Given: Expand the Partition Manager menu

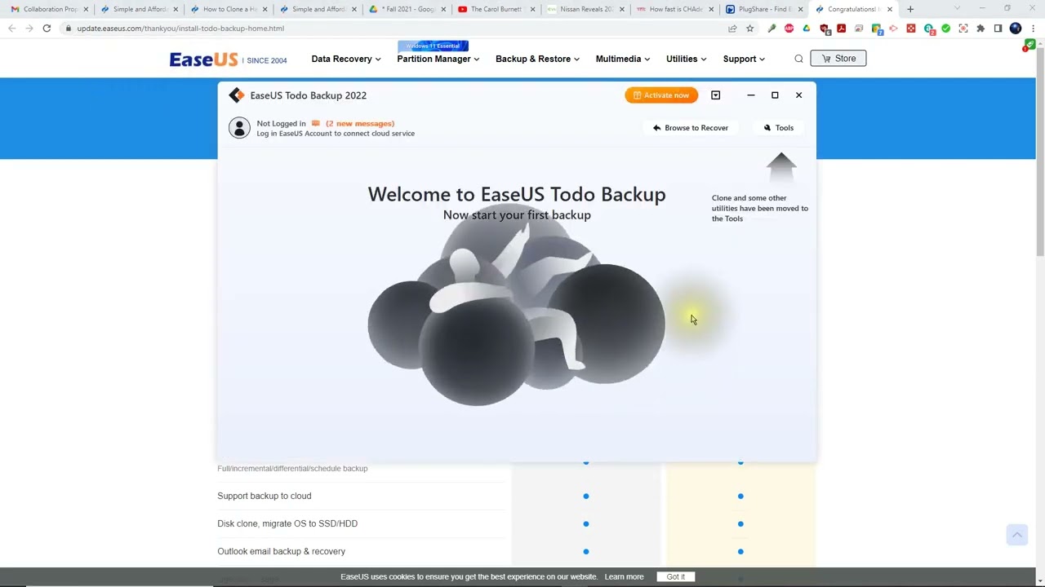Looking at the screenshot, I should [x=438, y=59].
